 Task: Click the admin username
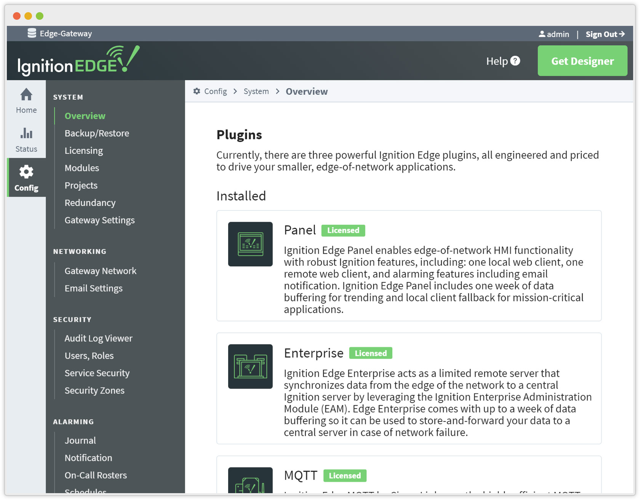(558, 34)
